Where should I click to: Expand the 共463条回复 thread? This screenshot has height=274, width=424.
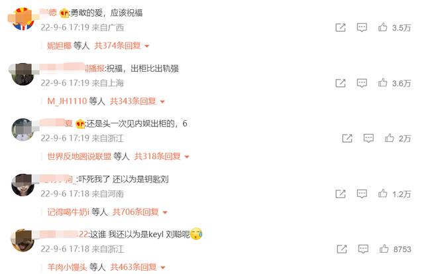click(138, 267)
